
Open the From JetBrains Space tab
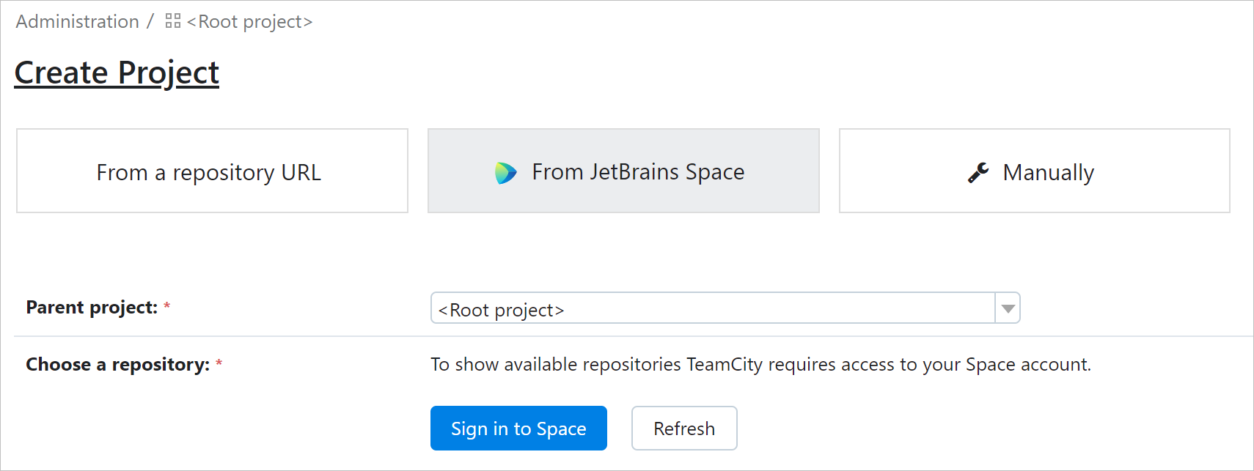click(x=623, y=171)
